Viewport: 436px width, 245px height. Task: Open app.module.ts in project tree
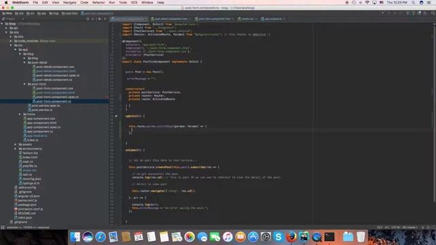(x=35, y=136)
